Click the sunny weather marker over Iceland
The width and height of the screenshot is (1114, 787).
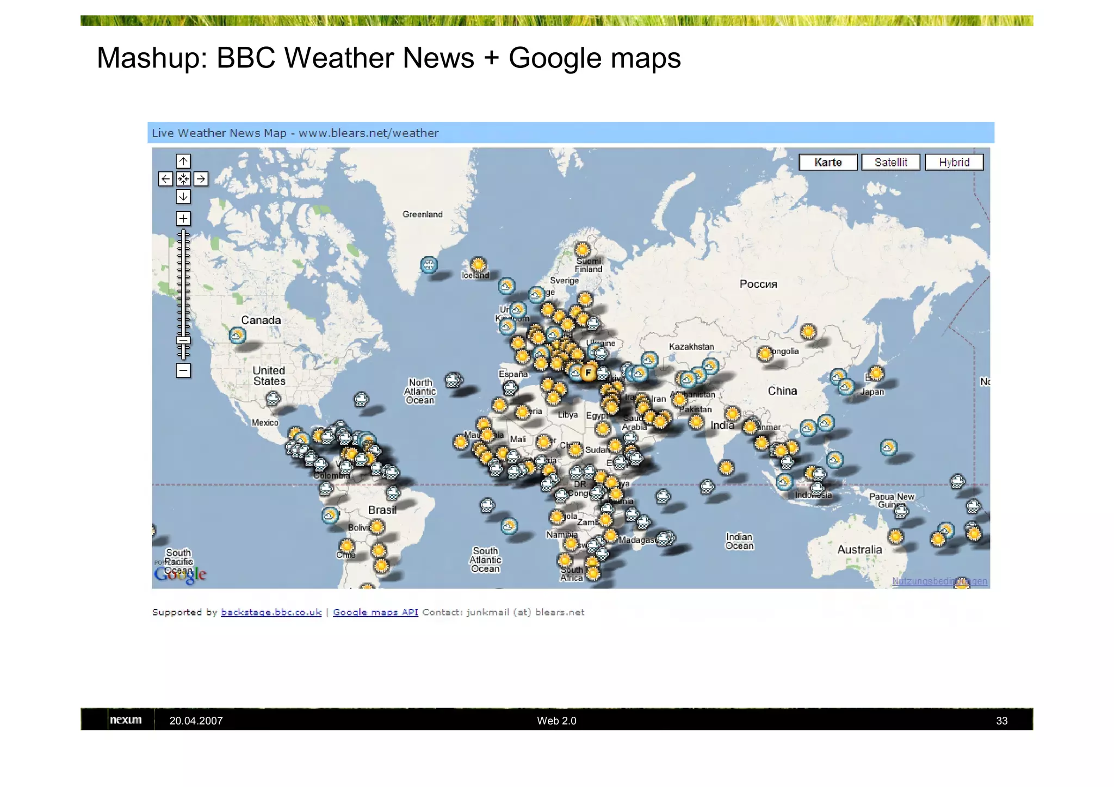pyautogui.click(x=478, y=264)
